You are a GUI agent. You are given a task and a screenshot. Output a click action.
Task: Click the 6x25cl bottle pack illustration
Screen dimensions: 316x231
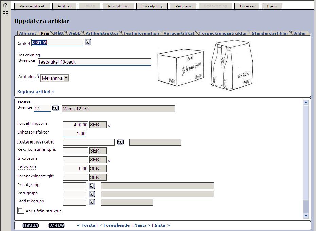tap(231, 65)
